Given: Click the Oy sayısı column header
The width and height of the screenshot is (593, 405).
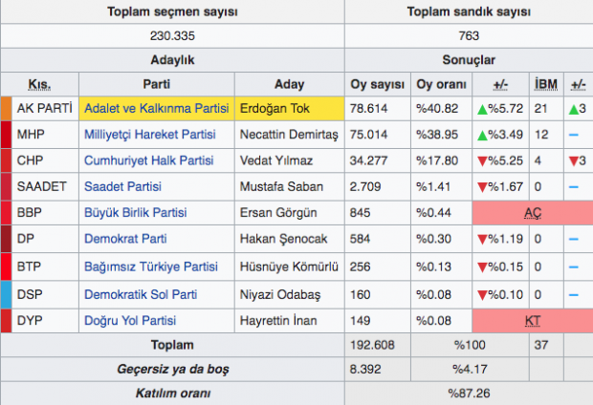Looking at the screenshot, I should (x=378, y=84).
